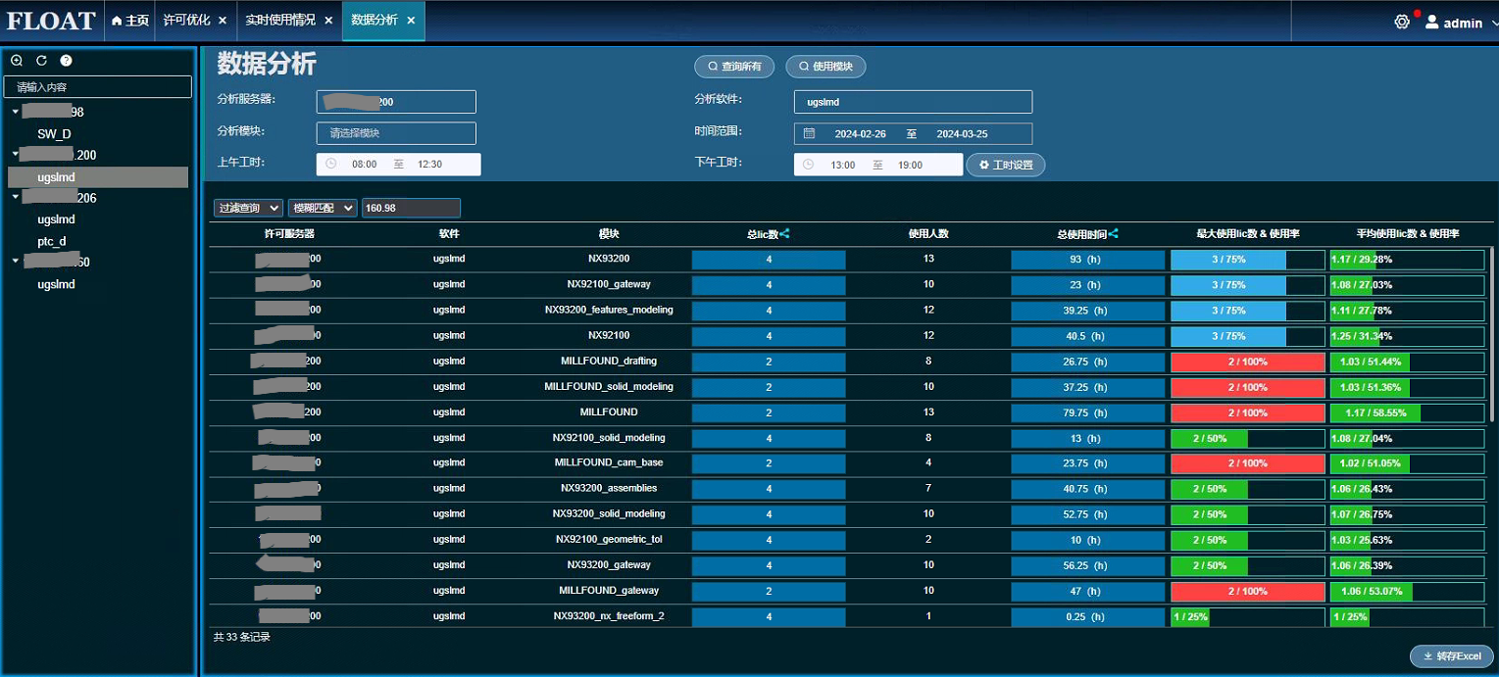Close the 许可优化 tab
This screenshot has height=677, width=1499.
coord(223,21)
